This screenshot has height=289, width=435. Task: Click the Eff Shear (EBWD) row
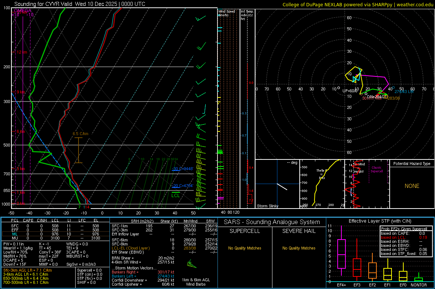point(164,252)
